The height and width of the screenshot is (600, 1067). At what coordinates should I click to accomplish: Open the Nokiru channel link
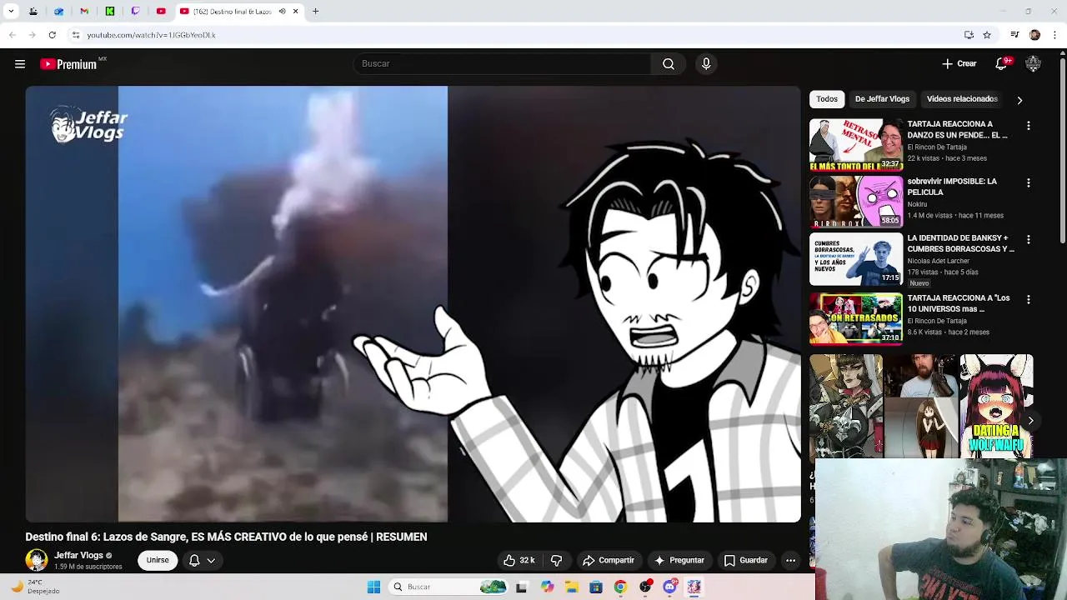[x=917, y=204]
